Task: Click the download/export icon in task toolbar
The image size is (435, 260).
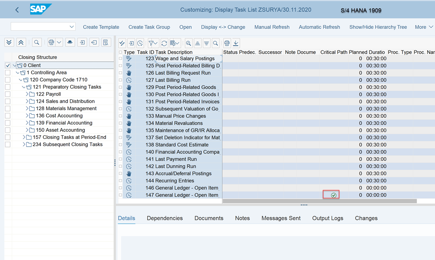Action: click(x=236, y=43)
